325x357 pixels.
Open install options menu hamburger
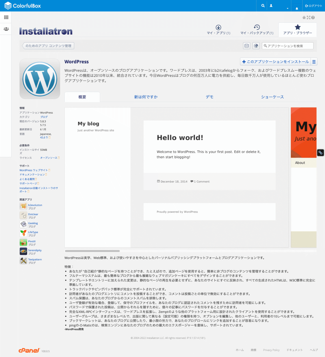pos(314,62)
